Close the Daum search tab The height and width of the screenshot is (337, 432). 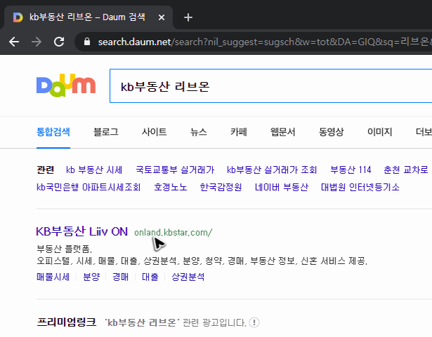click(161, 17)
